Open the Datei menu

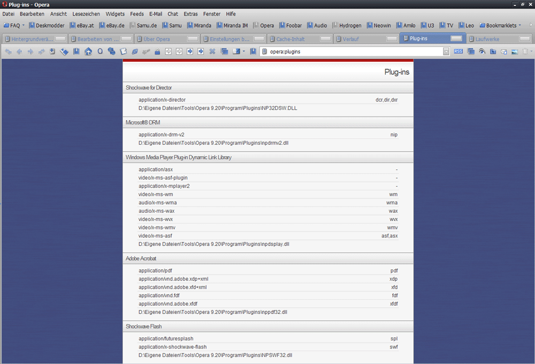[x=9, y=14]
